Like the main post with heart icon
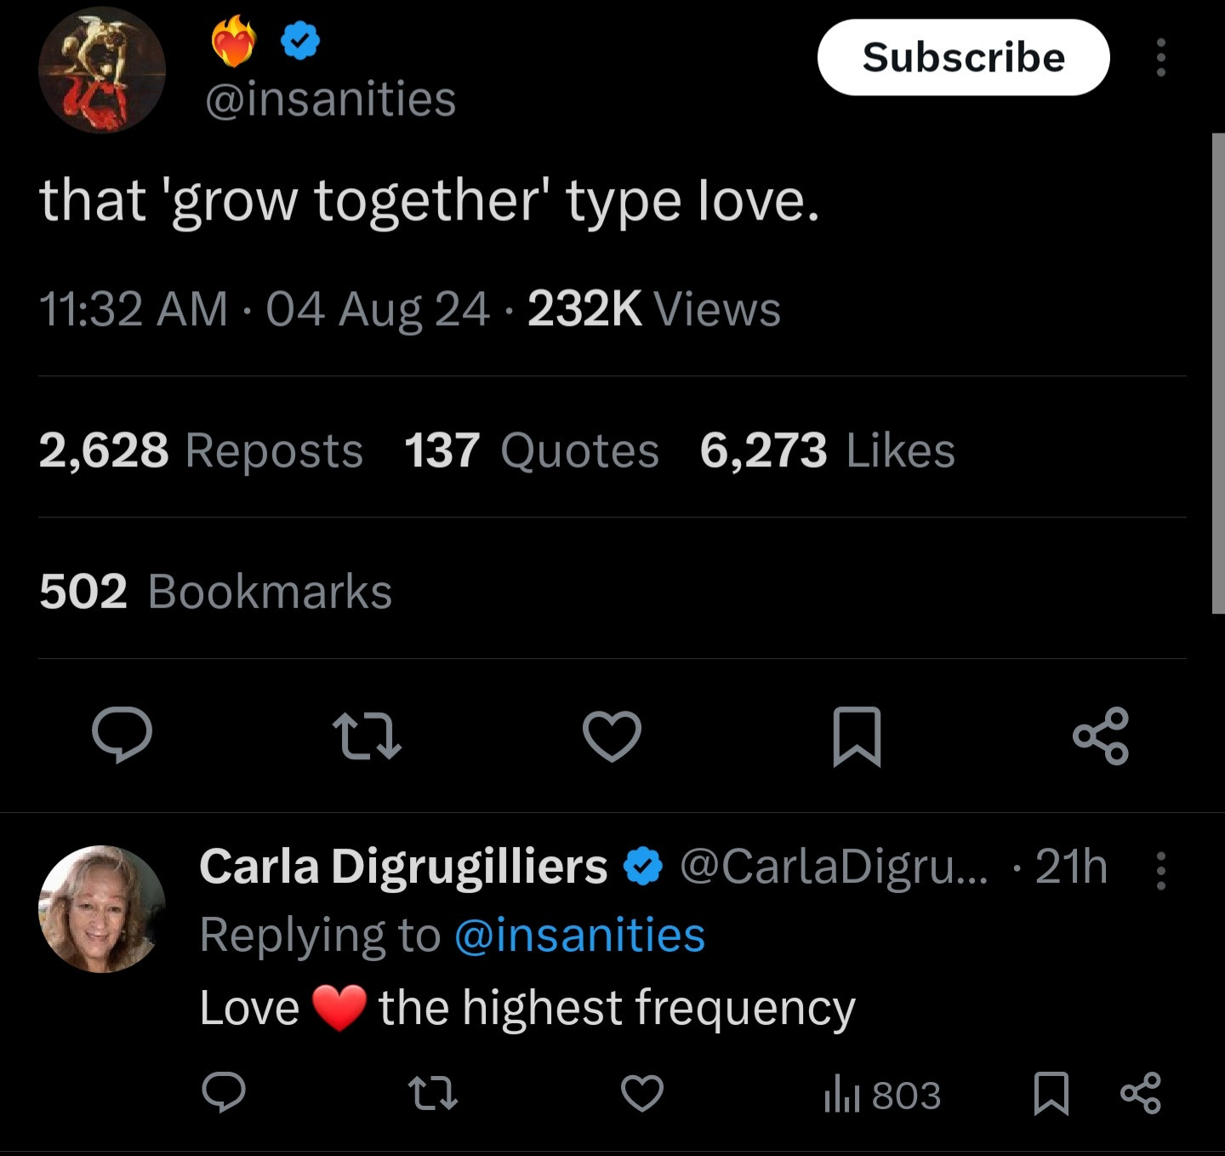Viewport: 1225px width, 1156px height. click(x=612, y=735)
